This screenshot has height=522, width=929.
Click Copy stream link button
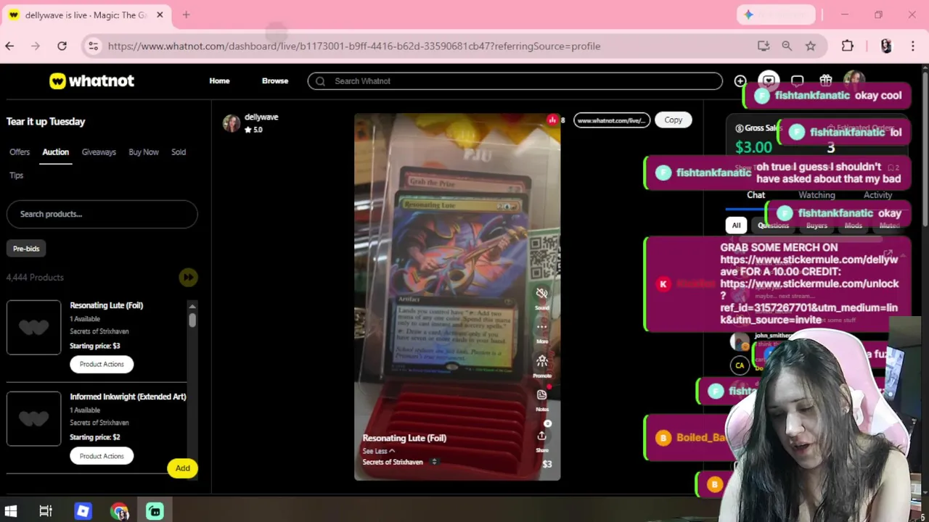tap(673, 120)
